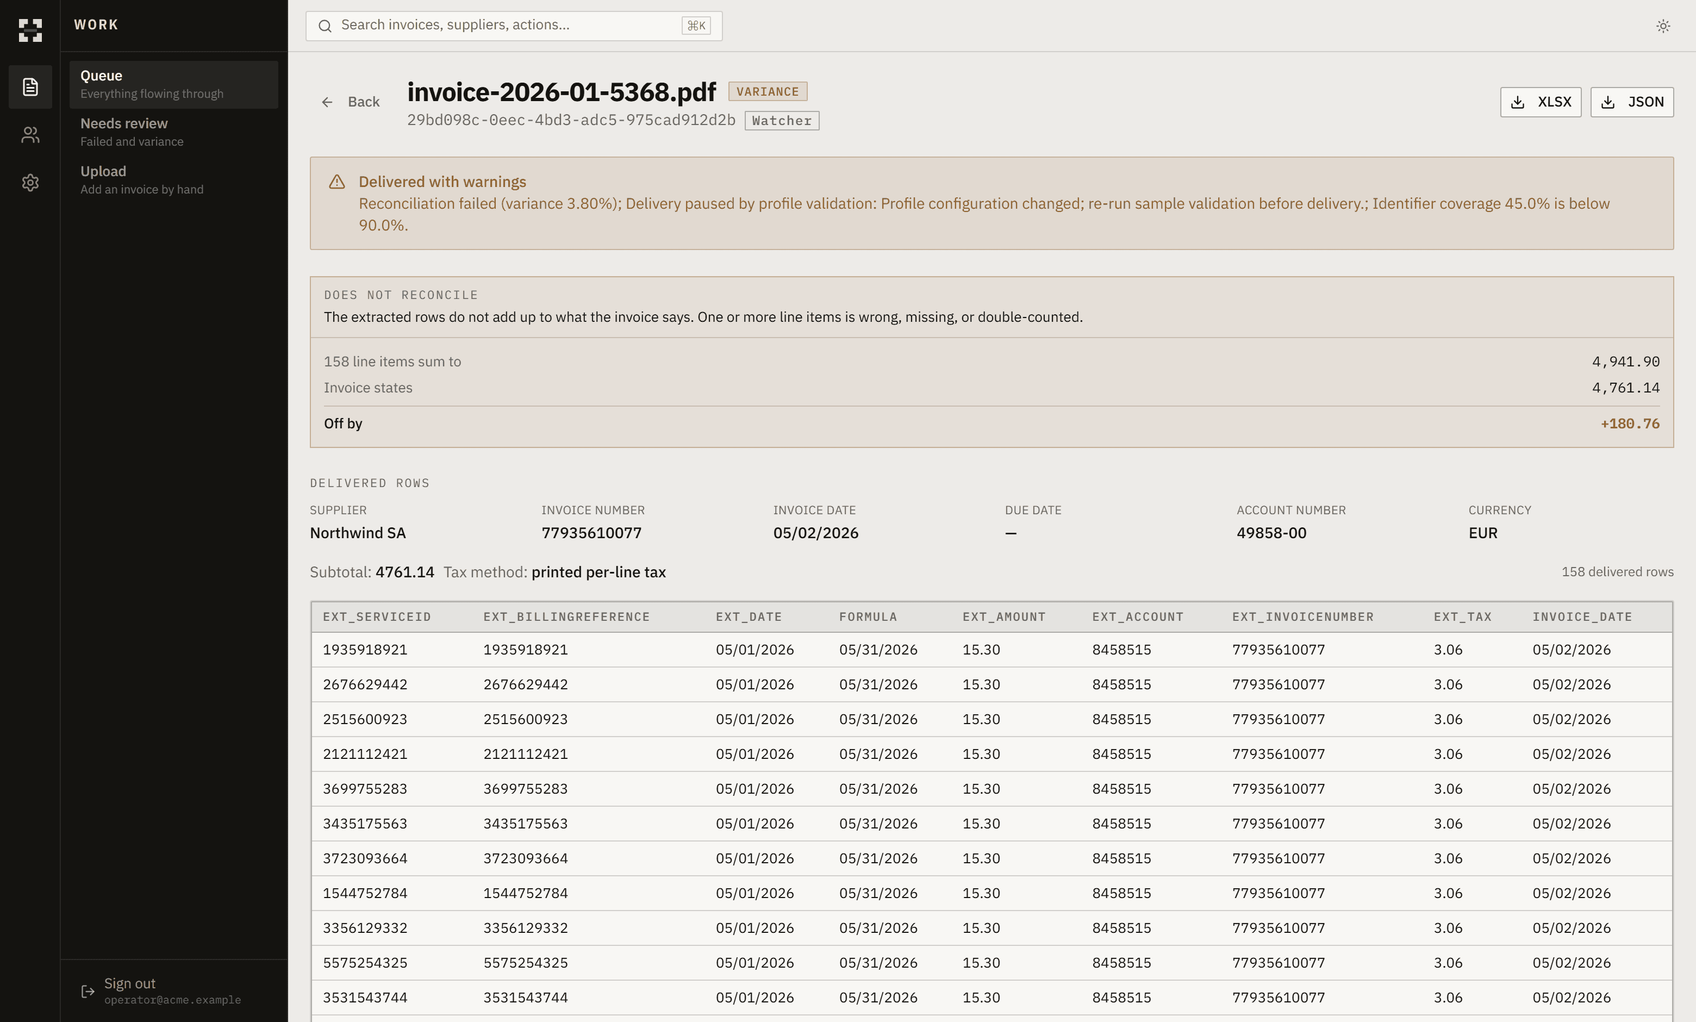The height and width of the screenshot is (1022, 1696).
Task: Click service ID 3723093664 cell
Action: point(365,858)
